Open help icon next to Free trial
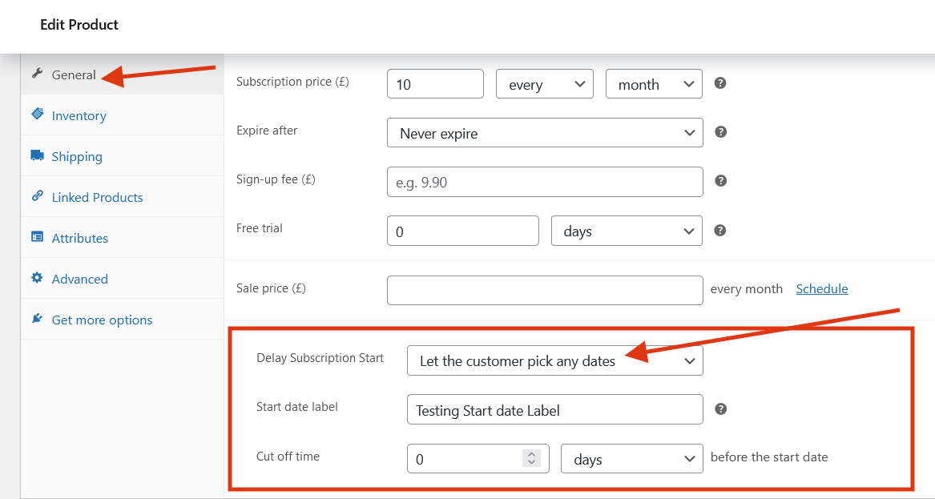Viewport: 935px width, 499px height. (x=719, y=230)
